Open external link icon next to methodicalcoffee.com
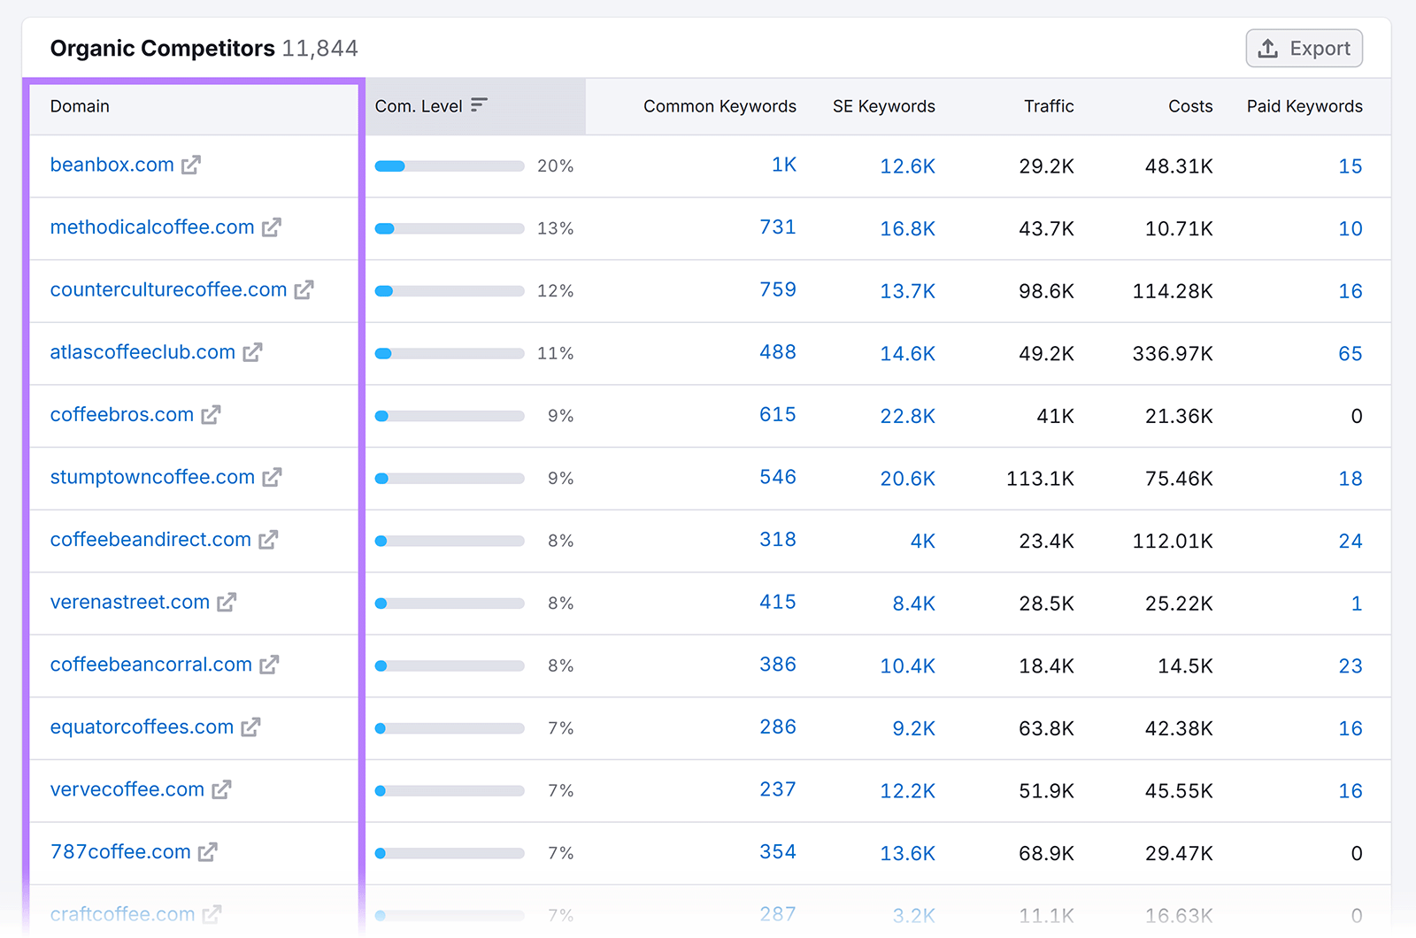The height and width of the screenshot is (938, 1416). [x=272, y=227]
